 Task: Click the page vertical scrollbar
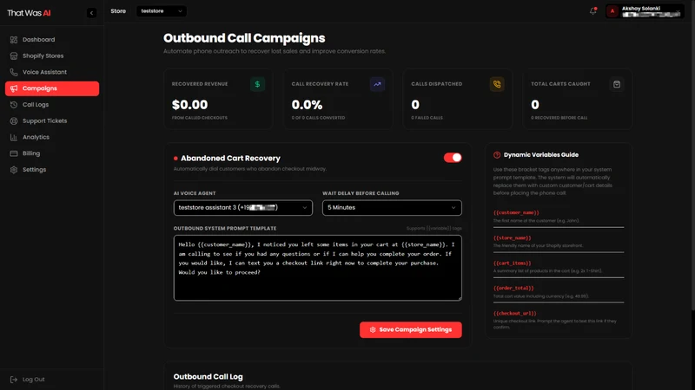pyautogui.click(x=692, y=155)
